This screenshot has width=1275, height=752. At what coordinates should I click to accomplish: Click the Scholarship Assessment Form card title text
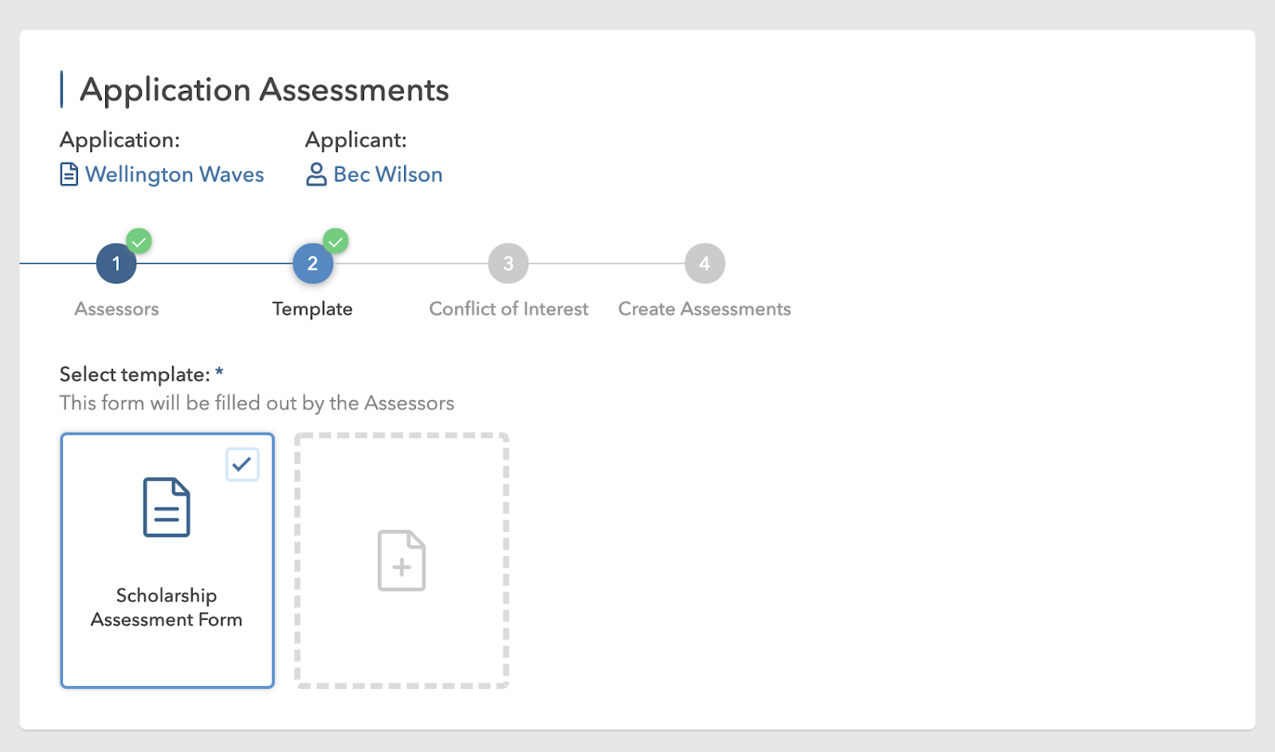pos(167,608)
